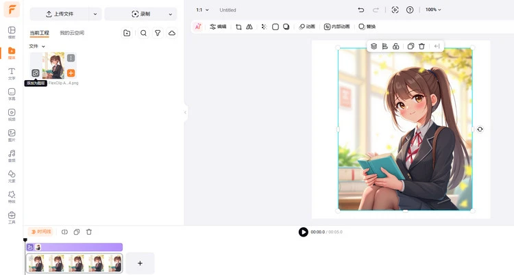Expand the 文件 (Files) filter dropdown
The width and height of the screenshot is (514, 275).
(37, 47)
